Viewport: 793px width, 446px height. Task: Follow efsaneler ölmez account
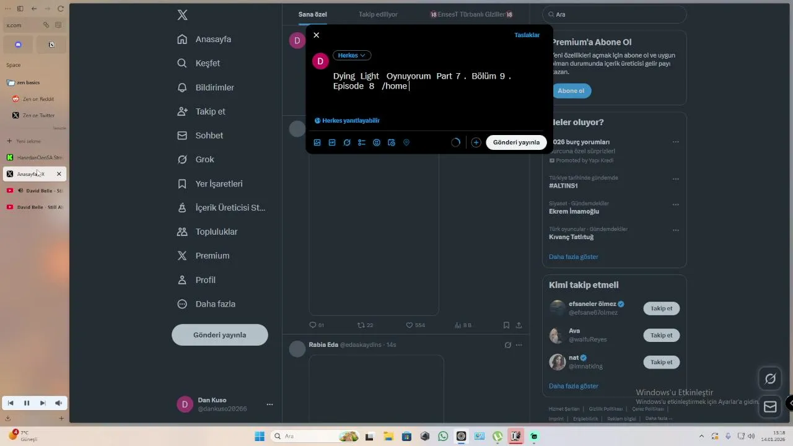coord(661,308)
